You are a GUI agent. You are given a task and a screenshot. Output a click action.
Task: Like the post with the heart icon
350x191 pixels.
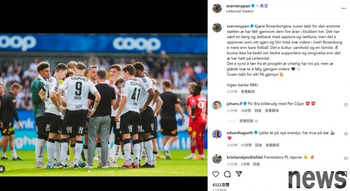[216, 174]
